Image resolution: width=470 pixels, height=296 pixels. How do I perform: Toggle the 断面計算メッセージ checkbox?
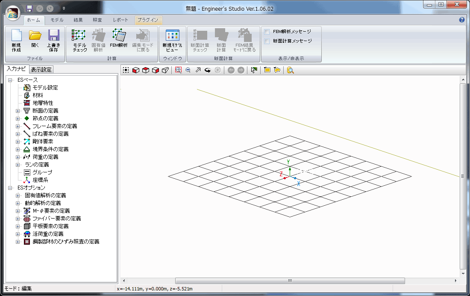[267, 41]
